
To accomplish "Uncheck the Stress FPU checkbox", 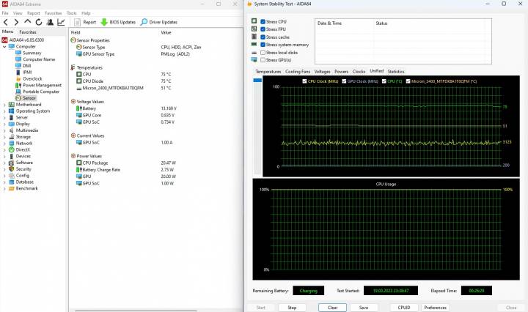I will click(x=263, y=29).
